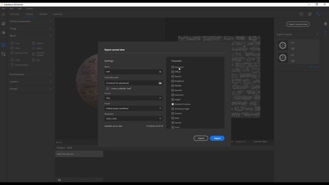Tick the Roughness channel checkbox
The height and width of the screenshot is (185, 329).
click(x=173, y=81)
